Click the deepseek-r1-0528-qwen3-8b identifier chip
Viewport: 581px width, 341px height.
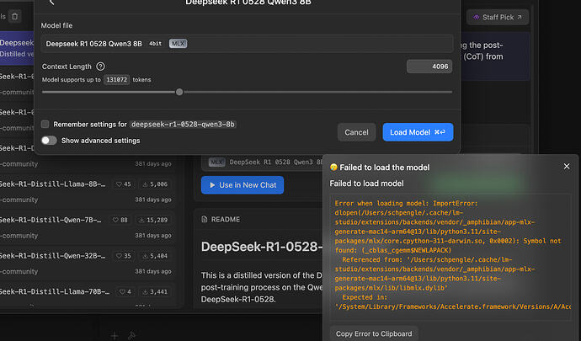[x=183, y=124]
